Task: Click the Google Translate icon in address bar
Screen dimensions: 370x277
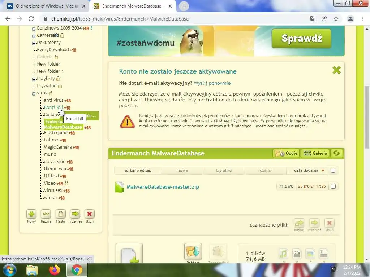Action: 313,19
